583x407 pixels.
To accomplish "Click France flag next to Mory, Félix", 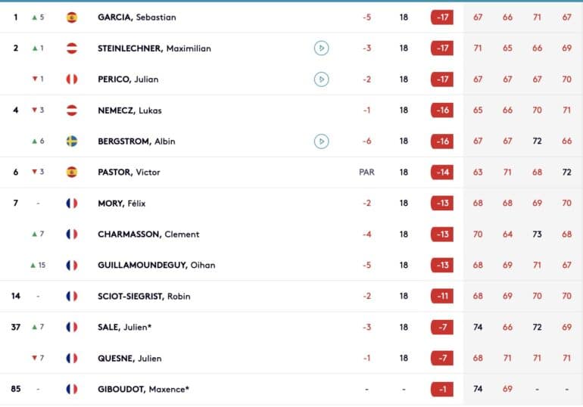I will pos(72,203).
